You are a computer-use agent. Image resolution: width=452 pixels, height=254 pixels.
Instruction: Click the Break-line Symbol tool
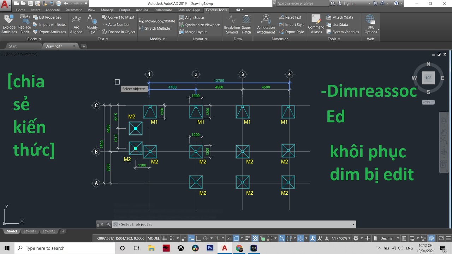tap(232, 24)
